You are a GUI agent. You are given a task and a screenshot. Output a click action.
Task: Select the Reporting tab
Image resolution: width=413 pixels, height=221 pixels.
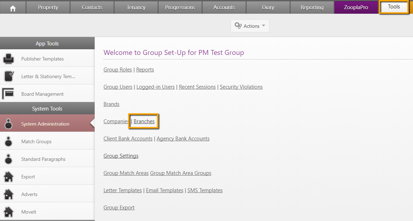(312, 7)
